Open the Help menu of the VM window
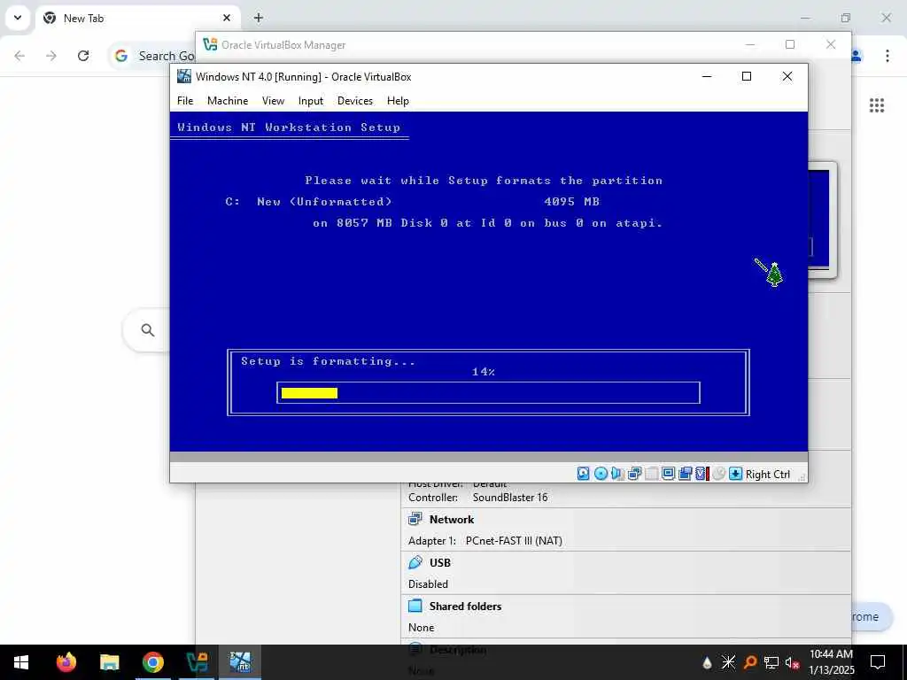Image resolution: width=907 pixels, height=680 pixels. click(398, 101)
